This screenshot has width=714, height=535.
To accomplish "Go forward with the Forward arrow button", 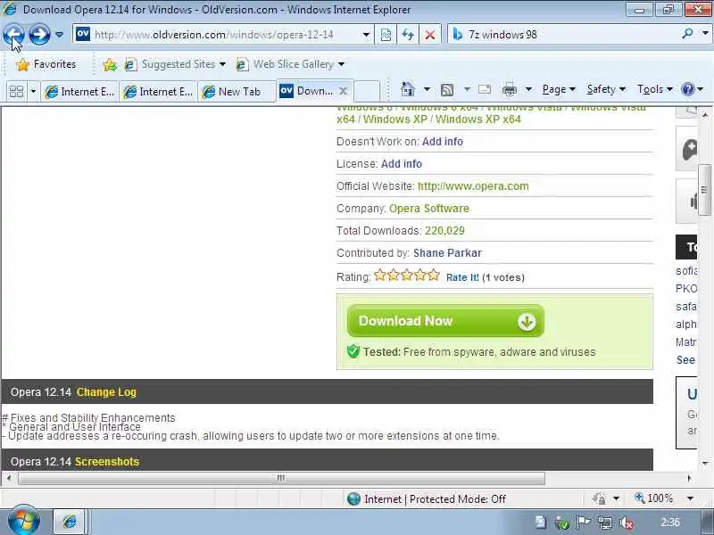I will [39, 35].
